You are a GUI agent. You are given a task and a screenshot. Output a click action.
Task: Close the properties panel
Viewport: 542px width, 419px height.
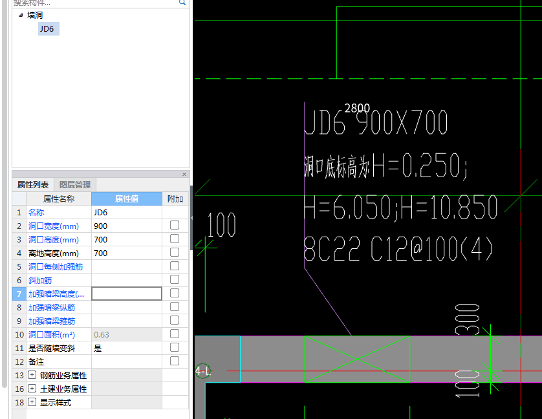click(184, 174)
